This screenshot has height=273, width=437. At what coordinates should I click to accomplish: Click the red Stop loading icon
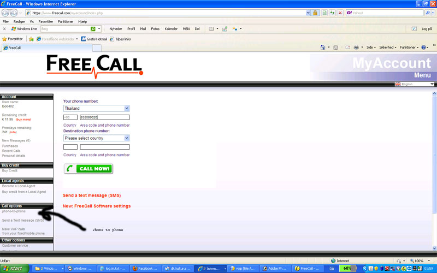[x=340, y=13]
